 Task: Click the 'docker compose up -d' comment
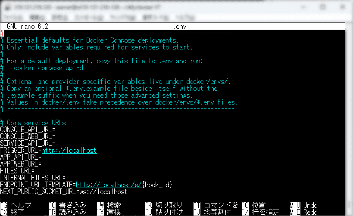coord(48,68)
